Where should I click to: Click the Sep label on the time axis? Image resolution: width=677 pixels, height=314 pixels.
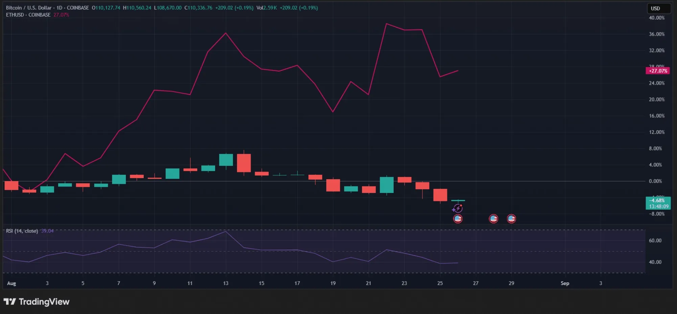565,283
